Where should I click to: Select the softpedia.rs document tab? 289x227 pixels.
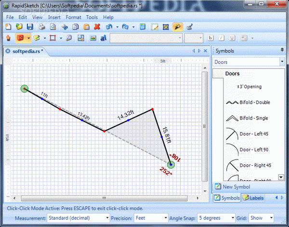(x=27, y=51)
